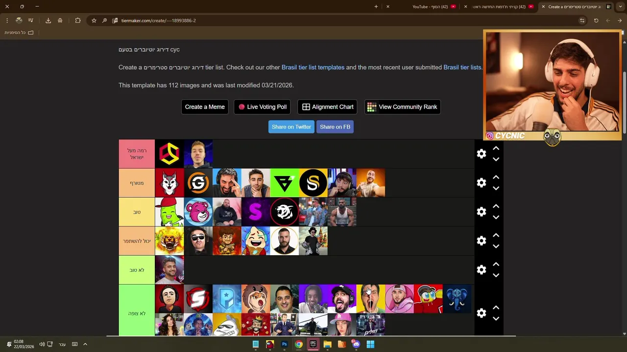The image size is (627, 352).
Task: Select the pink bear logo in טוב tier
Action: tap(198, 212)
